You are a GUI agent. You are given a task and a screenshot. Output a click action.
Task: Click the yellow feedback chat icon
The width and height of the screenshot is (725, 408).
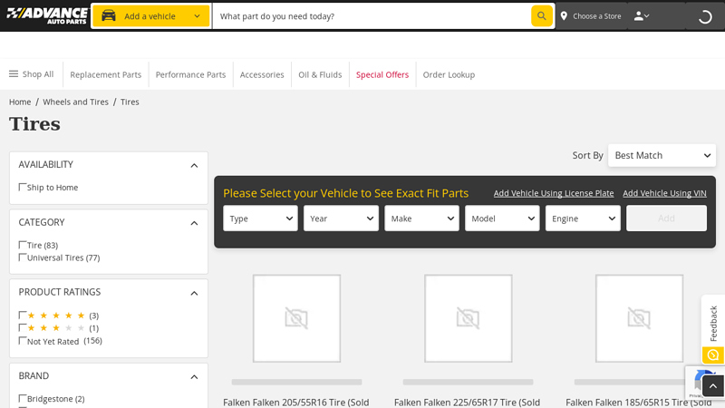coord(712,355)
